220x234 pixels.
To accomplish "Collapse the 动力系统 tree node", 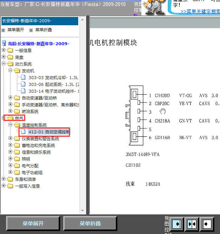I will (4, 64).
